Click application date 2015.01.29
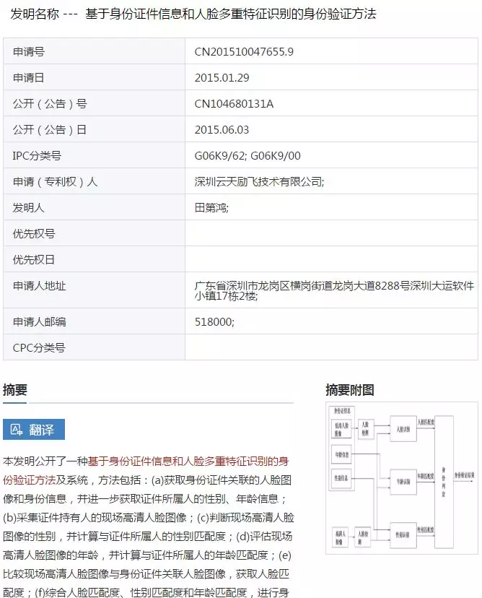 222,78
